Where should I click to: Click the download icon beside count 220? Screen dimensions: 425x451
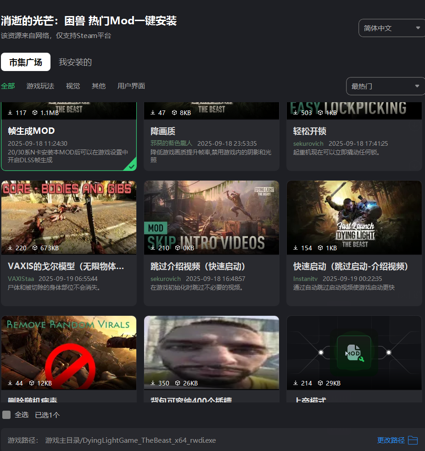[x=10, y=247]
